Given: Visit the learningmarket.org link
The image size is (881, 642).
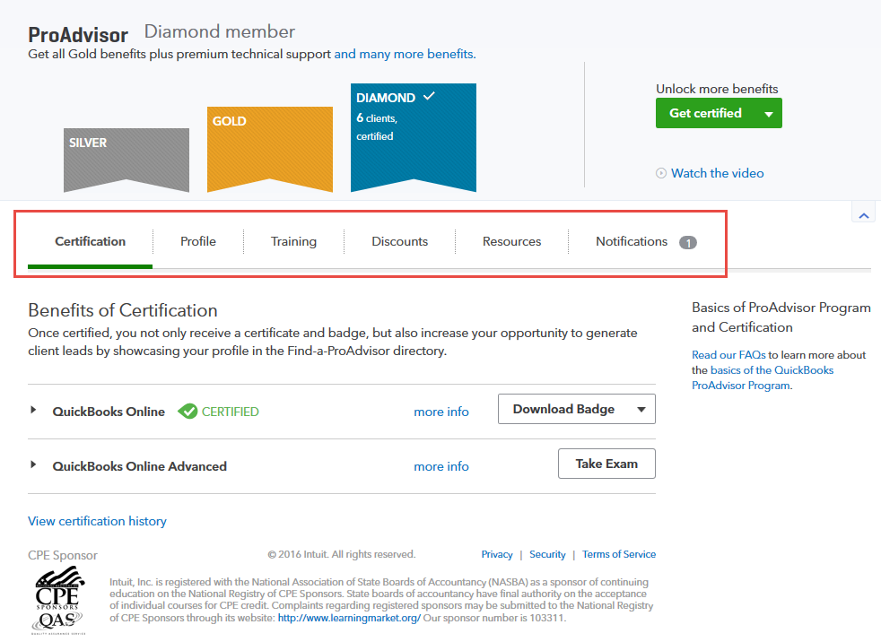Looking at the screenshot, I should pos(349,618).
